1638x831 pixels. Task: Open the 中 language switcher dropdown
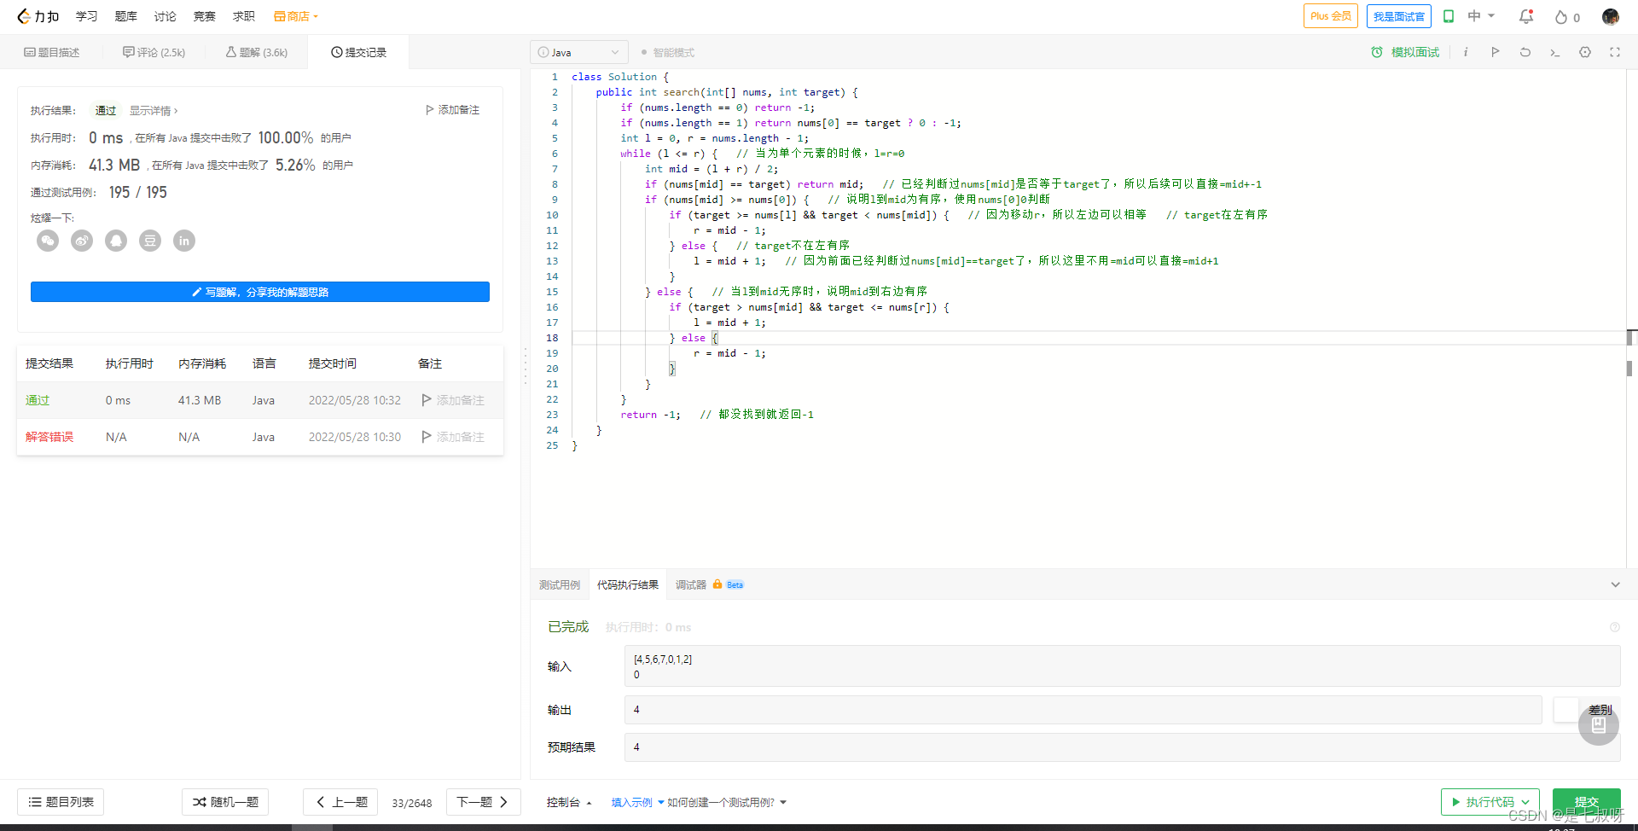tap(1481, 16)
